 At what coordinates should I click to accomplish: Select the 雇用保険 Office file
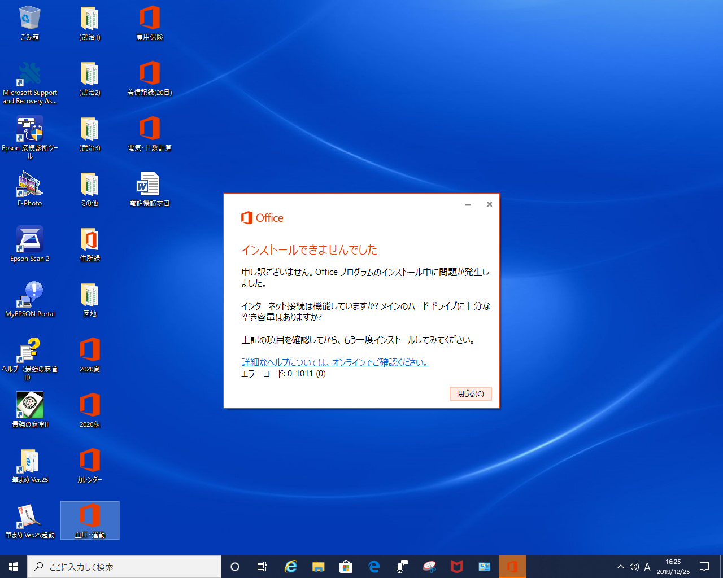point(150,23)
